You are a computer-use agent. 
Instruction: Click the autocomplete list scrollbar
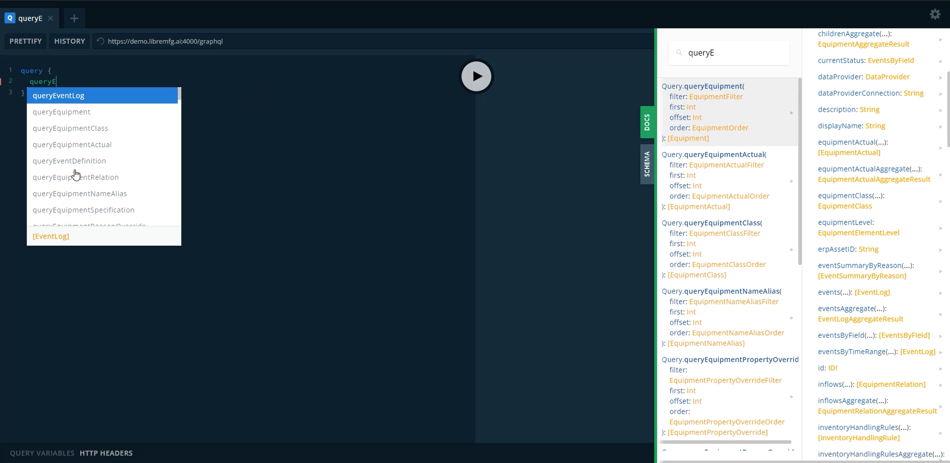point(179,94)
